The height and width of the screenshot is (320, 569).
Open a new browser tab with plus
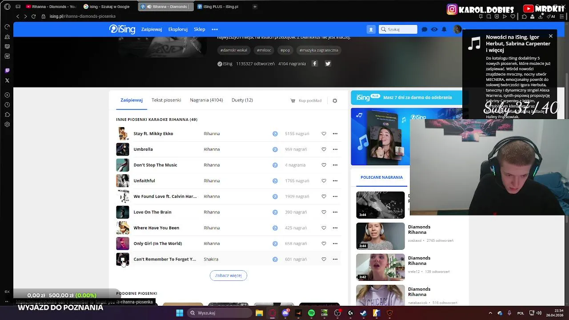point(255,7)
